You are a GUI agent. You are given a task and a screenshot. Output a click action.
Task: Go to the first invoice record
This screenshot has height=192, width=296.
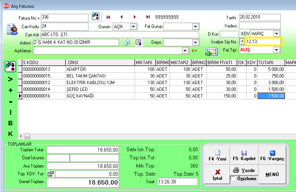[x=109, y=17]
